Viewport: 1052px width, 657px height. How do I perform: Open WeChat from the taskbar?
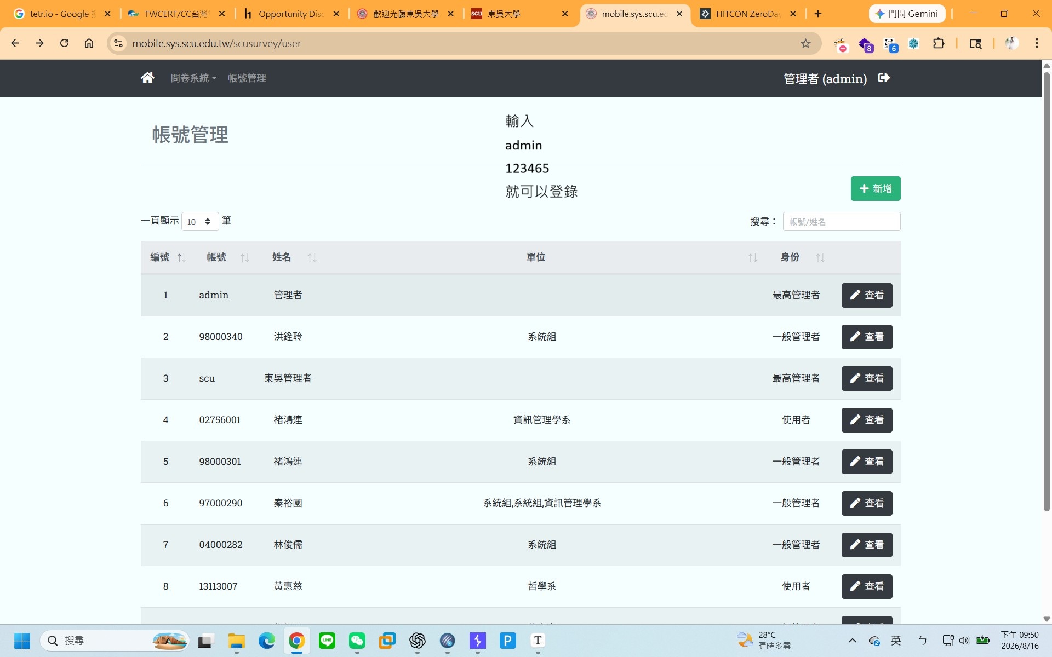pyautogui.click(x=357, y=640)
